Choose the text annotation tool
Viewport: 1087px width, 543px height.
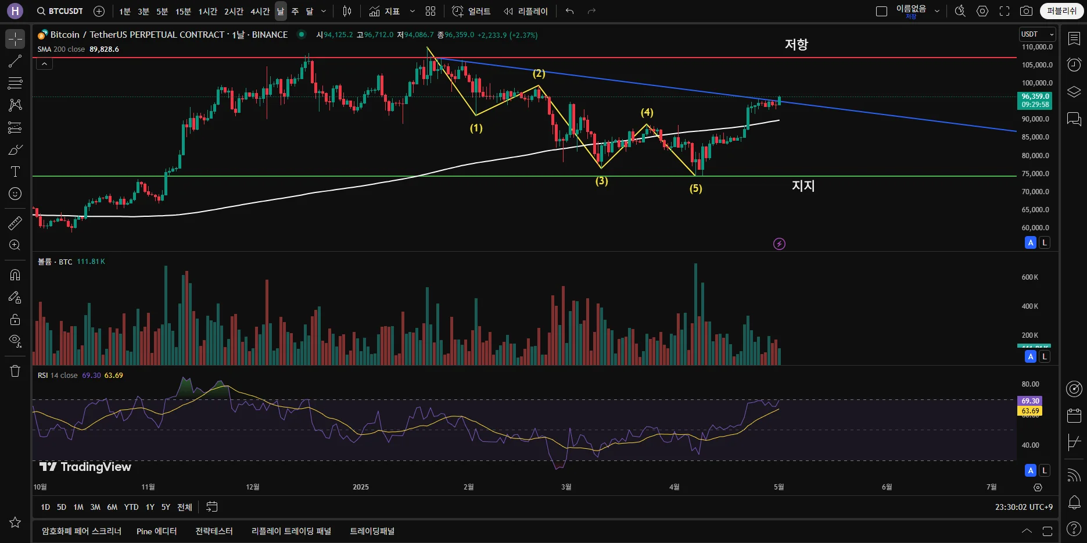15,172
